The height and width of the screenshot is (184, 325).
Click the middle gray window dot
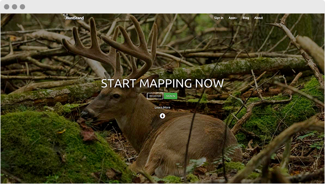pyautogui.click(x=14, y=7)
